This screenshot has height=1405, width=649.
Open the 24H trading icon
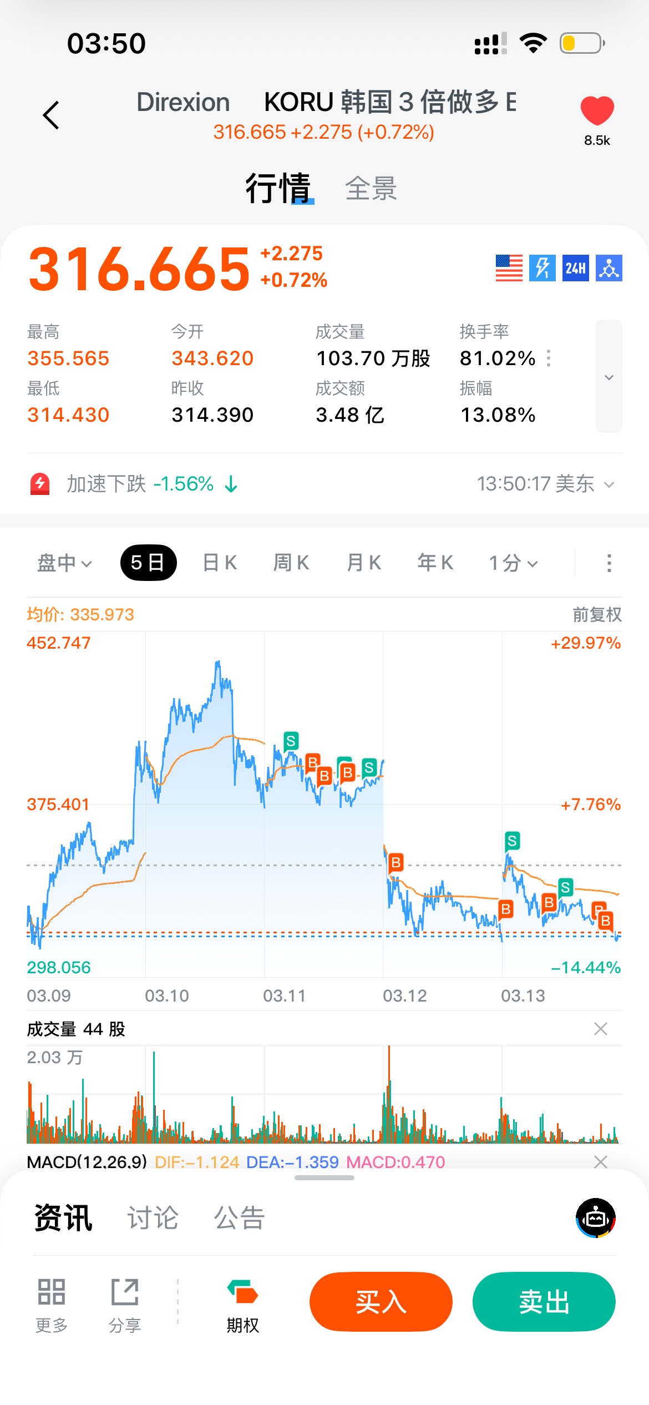click(575, 269)
